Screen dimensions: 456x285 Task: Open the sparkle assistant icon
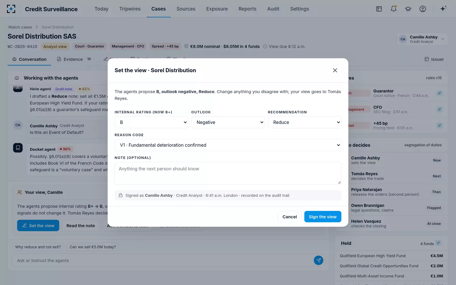tap(443, 9)
